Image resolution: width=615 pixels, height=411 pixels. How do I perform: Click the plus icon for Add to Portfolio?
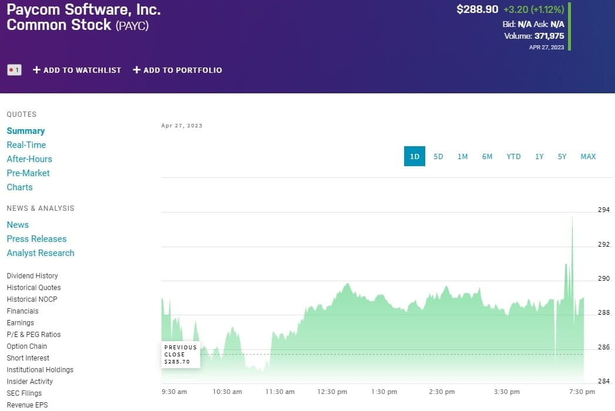[137, 70]
